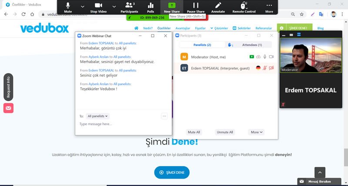Open the More options ellipsis in toolbar
348x186 pixels.
269,5
